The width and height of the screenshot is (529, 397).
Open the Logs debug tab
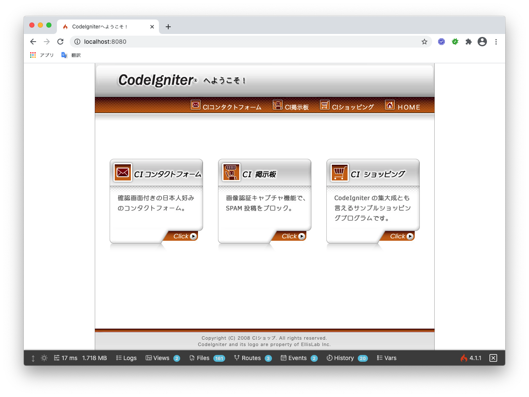(x=126, y=358)
